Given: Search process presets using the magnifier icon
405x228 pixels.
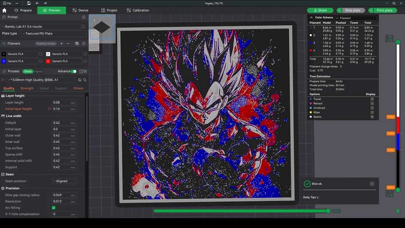Looking at the screenshot, I should click(x=84, y=80).
